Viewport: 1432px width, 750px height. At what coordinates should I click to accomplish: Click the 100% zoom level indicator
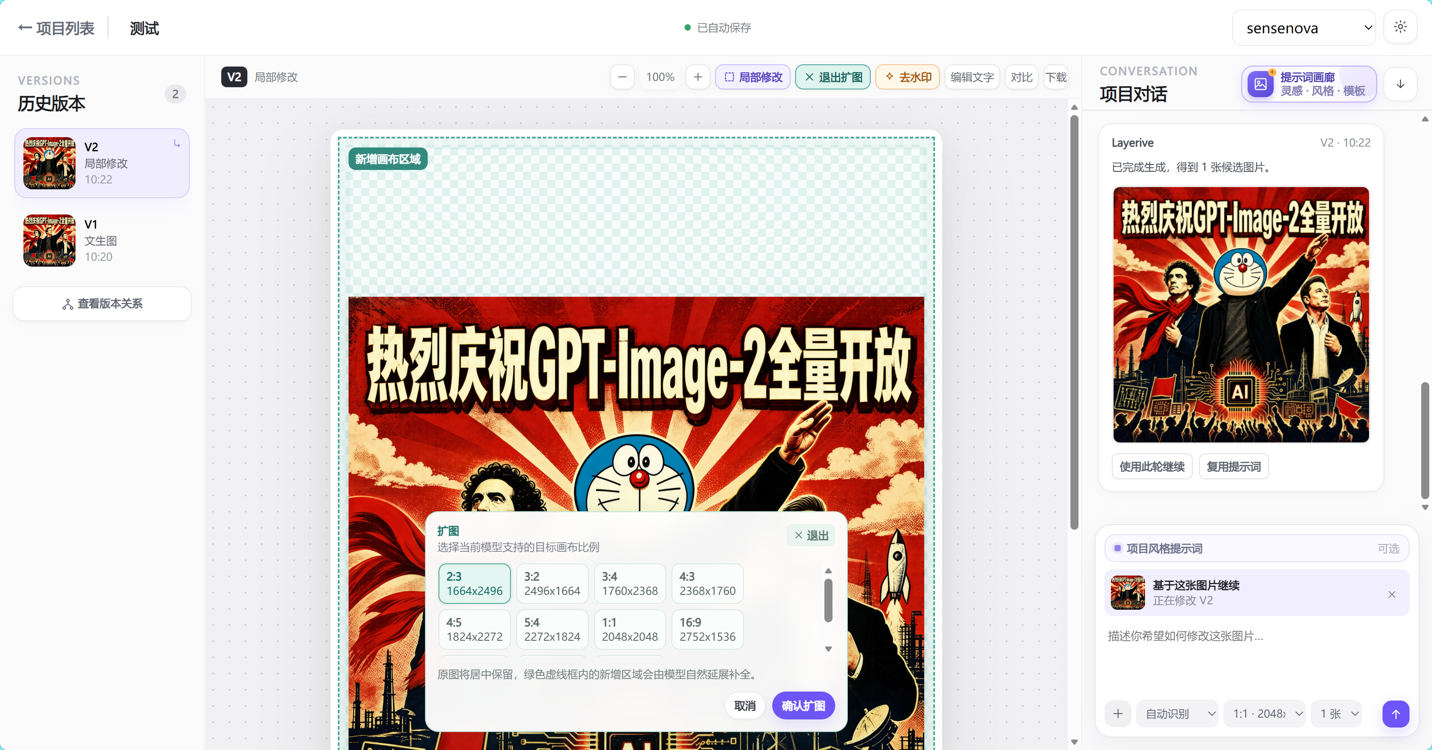click(x=660, y=77)
